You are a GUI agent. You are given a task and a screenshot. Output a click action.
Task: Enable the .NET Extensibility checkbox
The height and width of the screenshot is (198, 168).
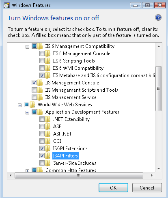(42, 119)
